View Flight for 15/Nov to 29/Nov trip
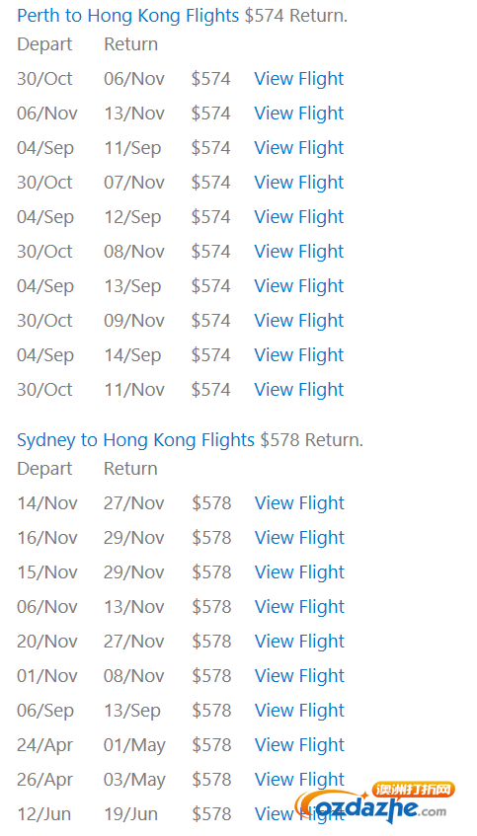The height and width of the screenshot is (836, 477). [299, 572]
